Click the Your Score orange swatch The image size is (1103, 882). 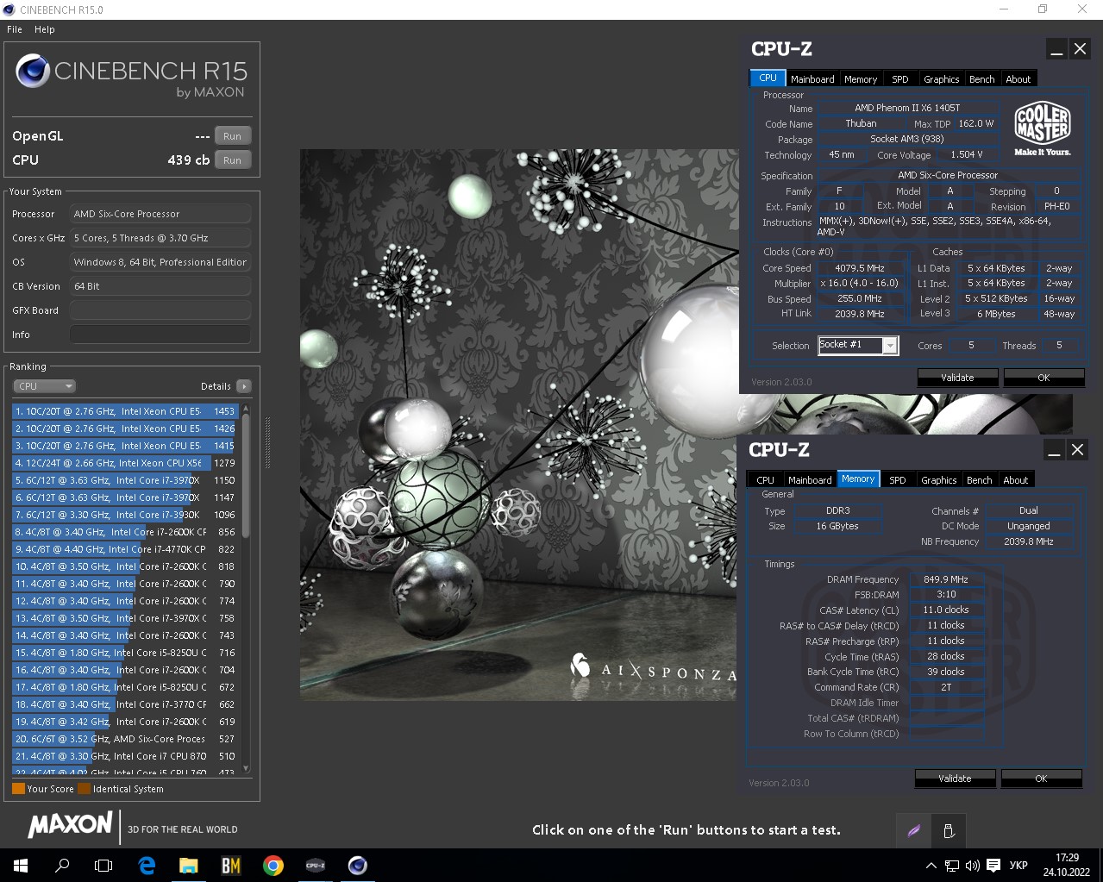pyautogui.click(x=18, y=789)
